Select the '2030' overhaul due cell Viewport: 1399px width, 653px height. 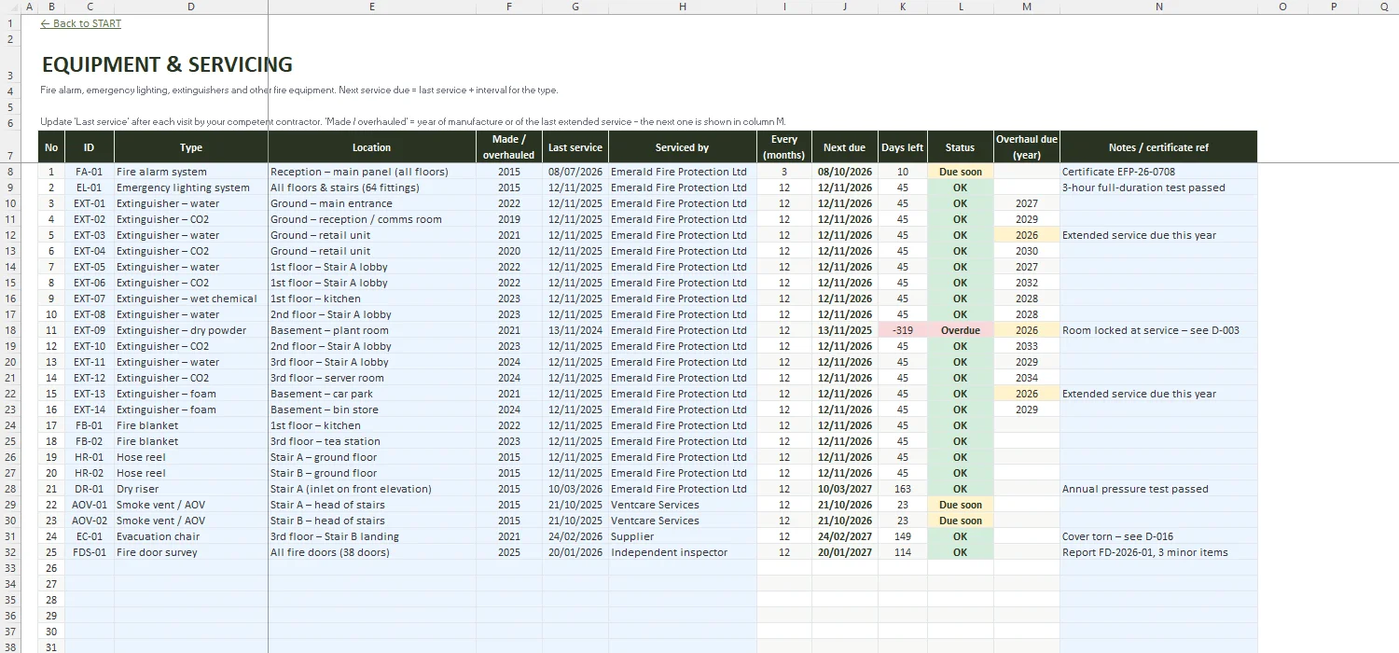tap(1027, 251)
